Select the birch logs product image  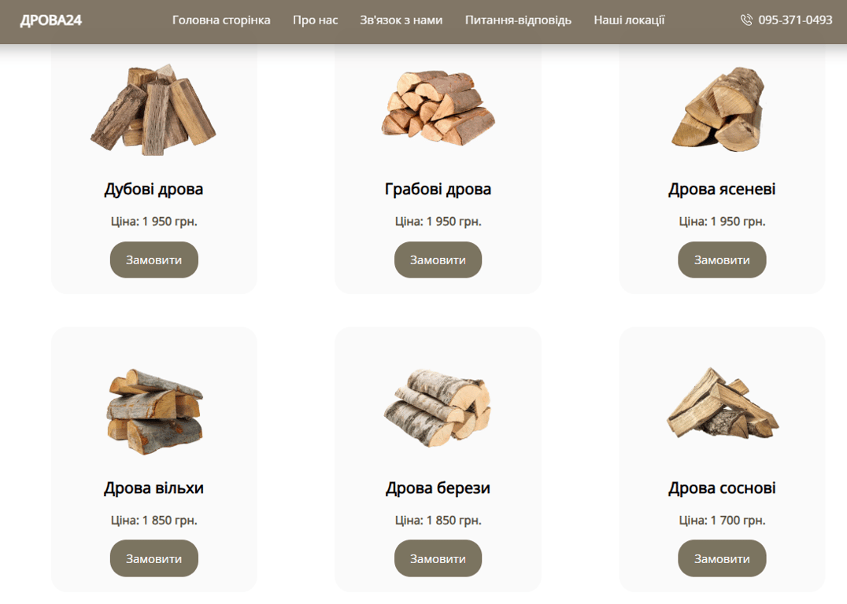pyautogui.click(x=438, y=407)
